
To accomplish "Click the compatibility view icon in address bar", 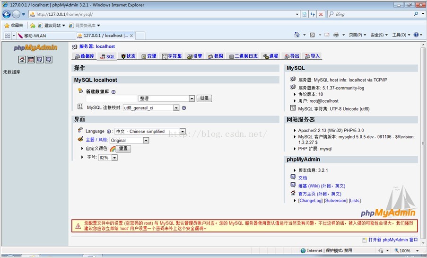I will [305, 14].
